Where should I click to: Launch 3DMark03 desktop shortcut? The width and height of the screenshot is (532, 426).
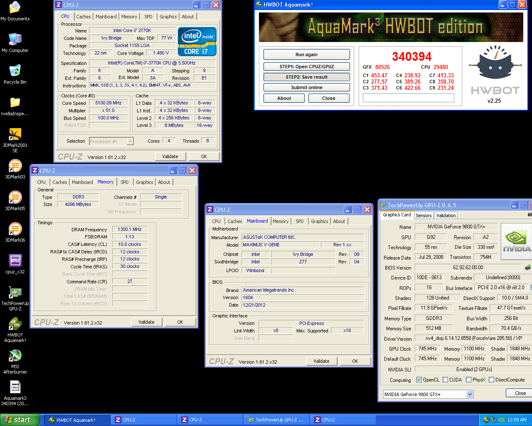(x=15, y=169)
